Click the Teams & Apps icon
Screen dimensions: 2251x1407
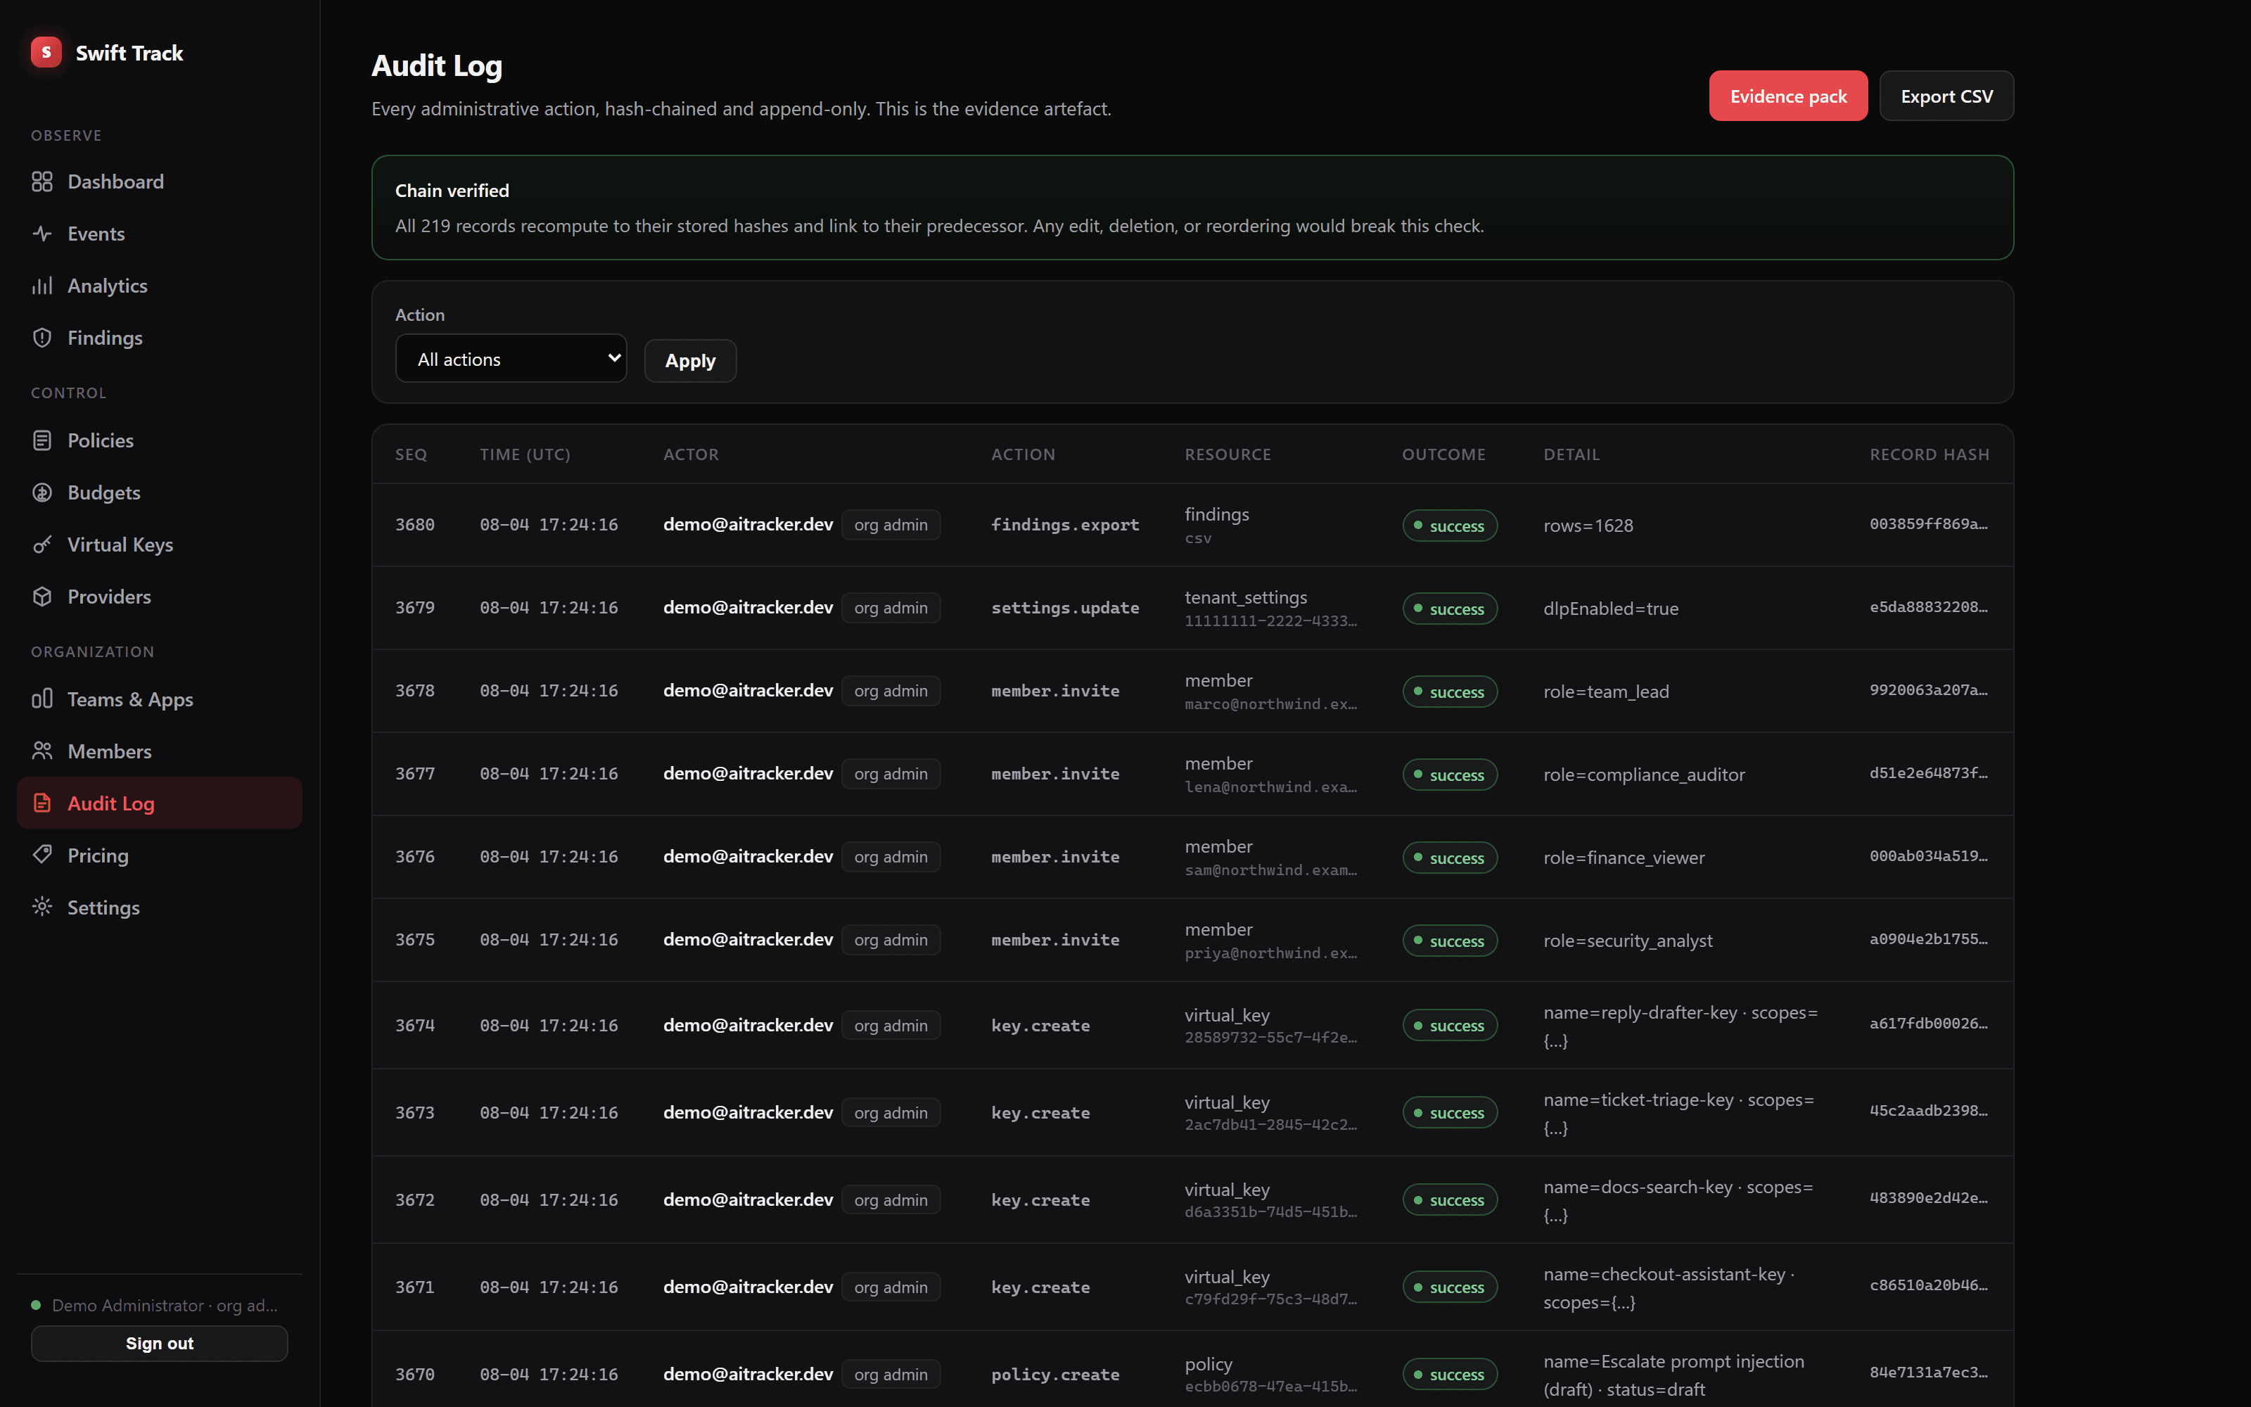tap(42, 699)
